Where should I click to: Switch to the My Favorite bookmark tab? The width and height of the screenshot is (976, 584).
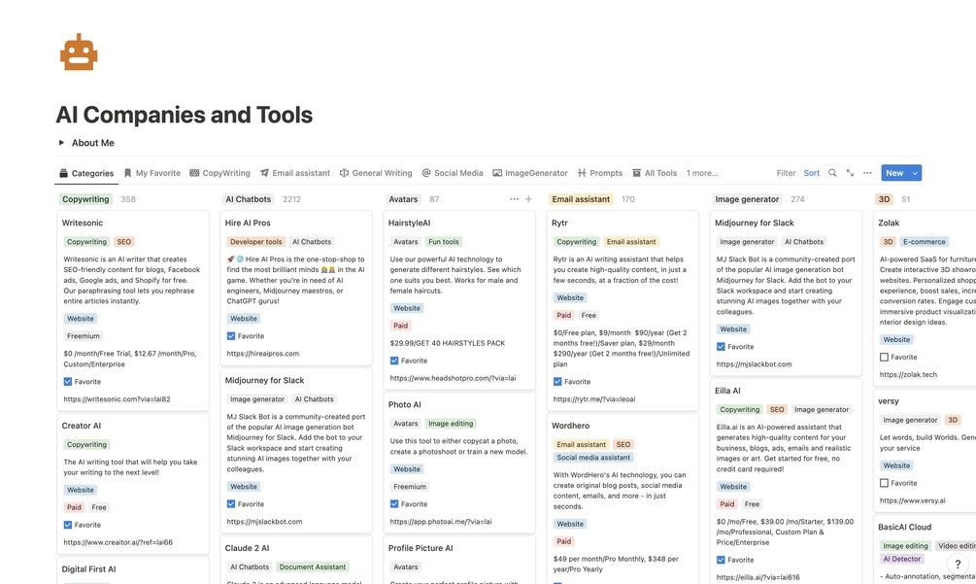(151, 173)
